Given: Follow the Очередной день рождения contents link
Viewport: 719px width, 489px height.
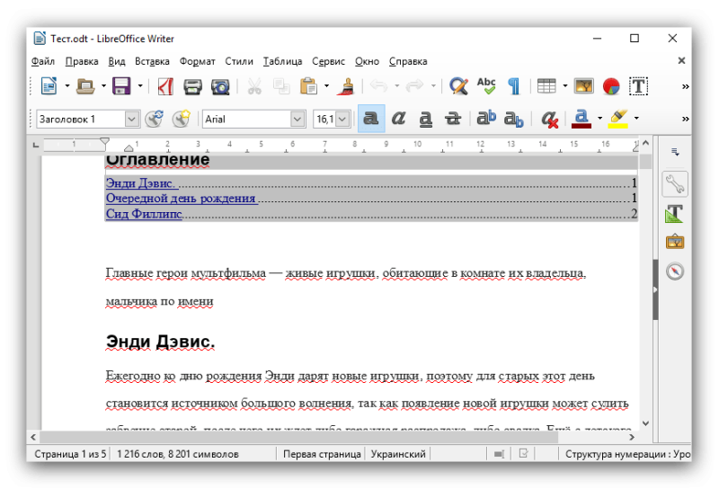Looking at the screenshot, I should [x=181, y=198].
